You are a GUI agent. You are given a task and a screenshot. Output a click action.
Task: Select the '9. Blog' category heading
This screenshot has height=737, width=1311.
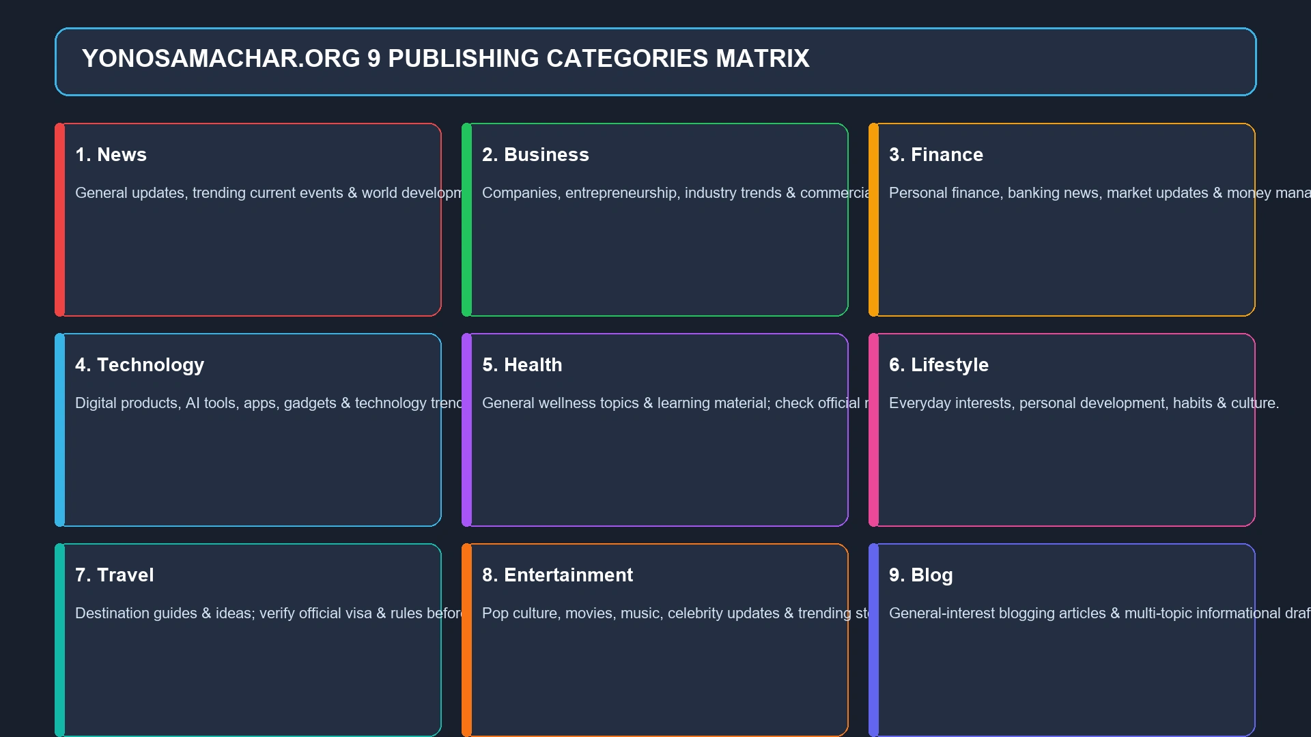[920, 575]
